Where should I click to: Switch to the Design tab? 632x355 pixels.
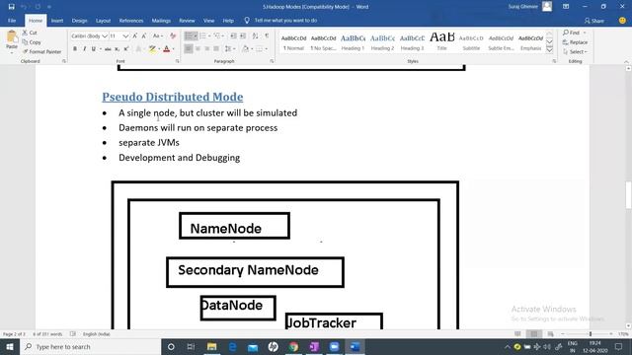click(79, 21)
